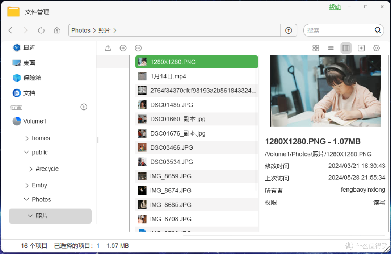Select the column view layout
This screenshot has height=254, width=391.
(x=346, y=48)
